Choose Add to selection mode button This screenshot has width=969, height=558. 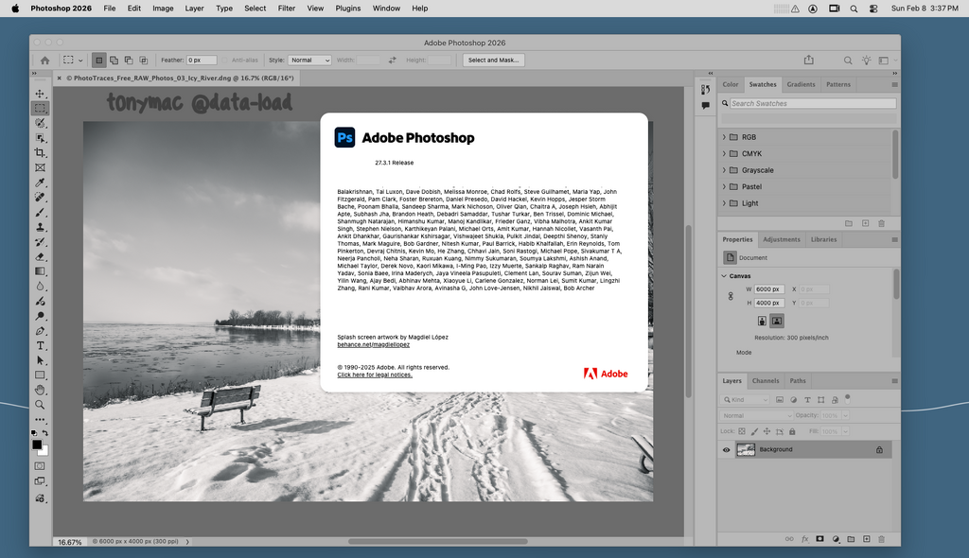coord(115,61)
